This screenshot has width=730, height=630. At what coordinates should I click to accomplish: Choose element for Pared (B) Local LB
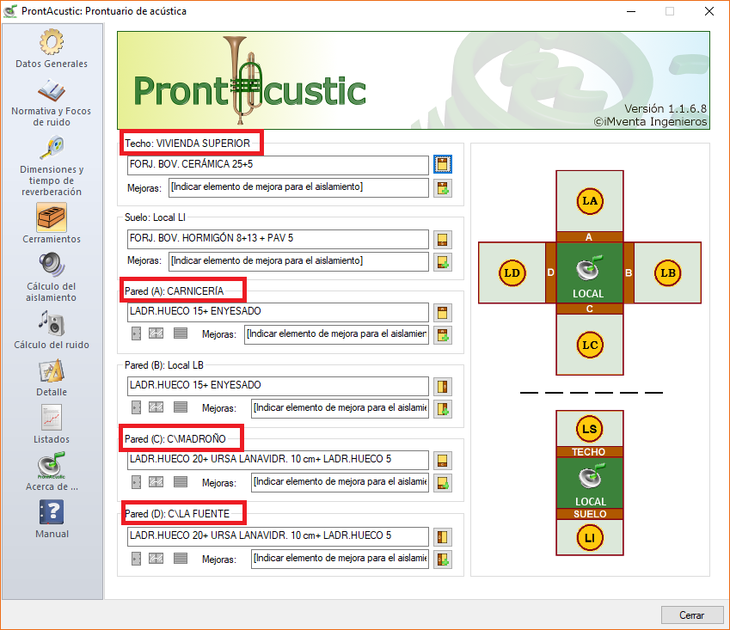click(442, 386)
